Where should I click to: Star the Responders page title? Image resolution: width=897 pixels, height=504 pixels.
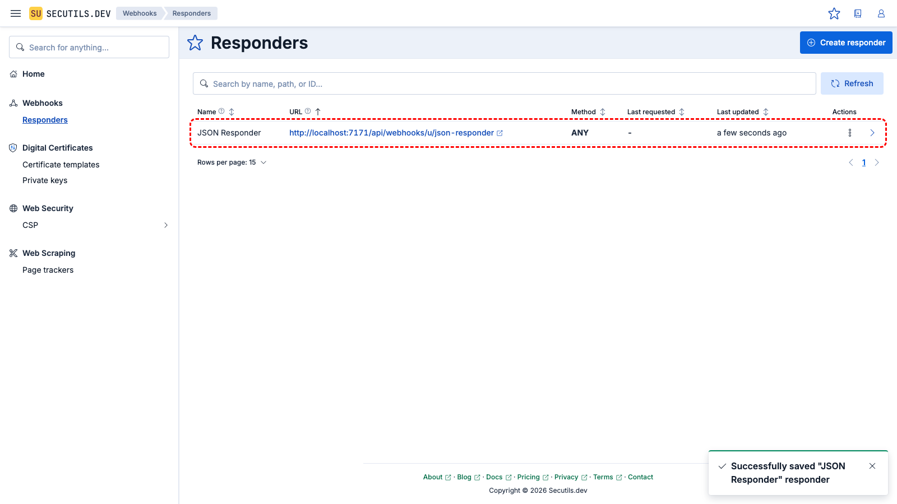pos(195,43)
